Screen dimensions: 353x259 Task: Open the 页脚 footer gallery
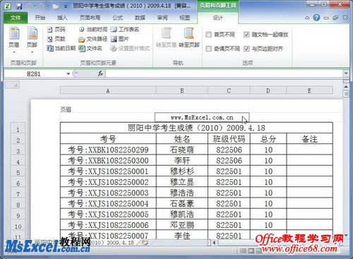pyautogui.click(x=32, y=40)
